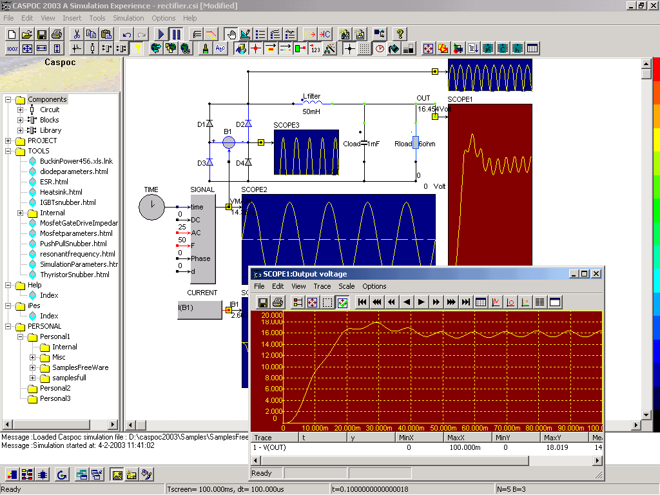Pause the running simulation
This screenshot has height=495, width=660.
[176, 34]
